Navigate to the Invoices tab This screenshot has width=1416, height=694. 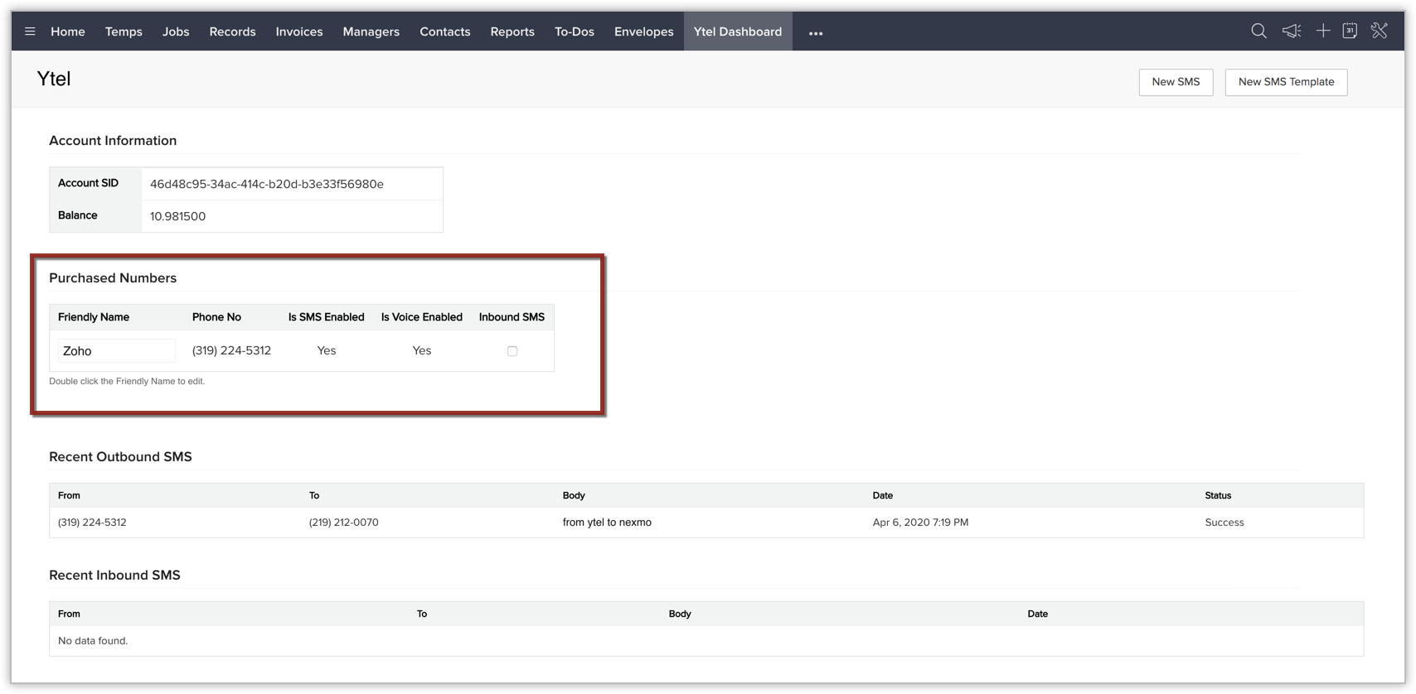coord(299,31)
